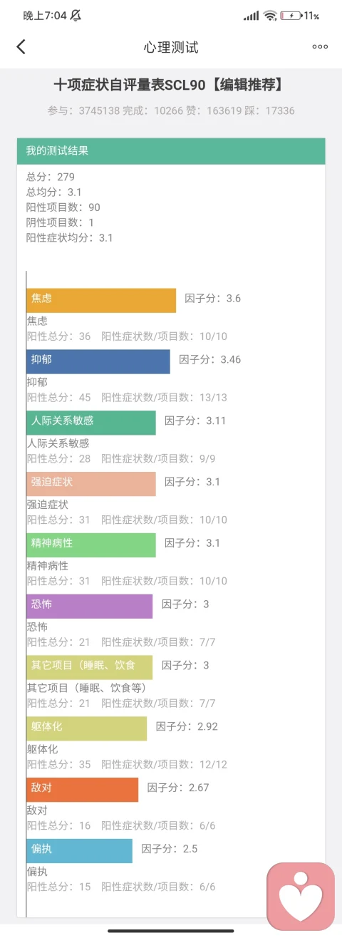Tap the back arrow icon

21,47
